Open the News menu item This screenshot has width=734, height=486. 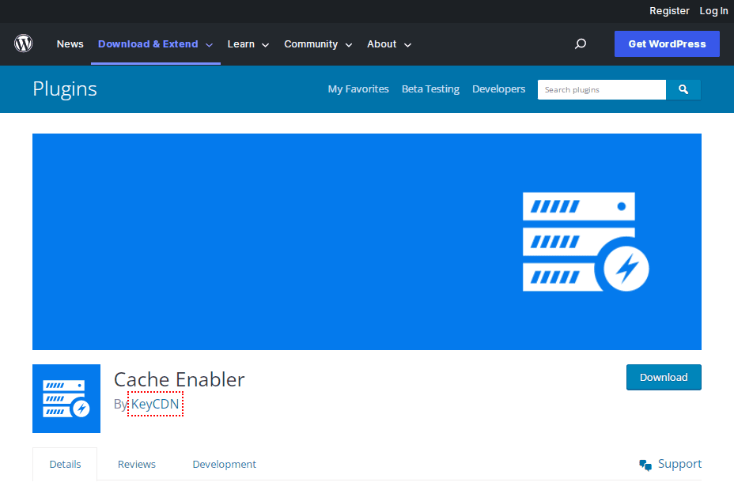[70, 44]
